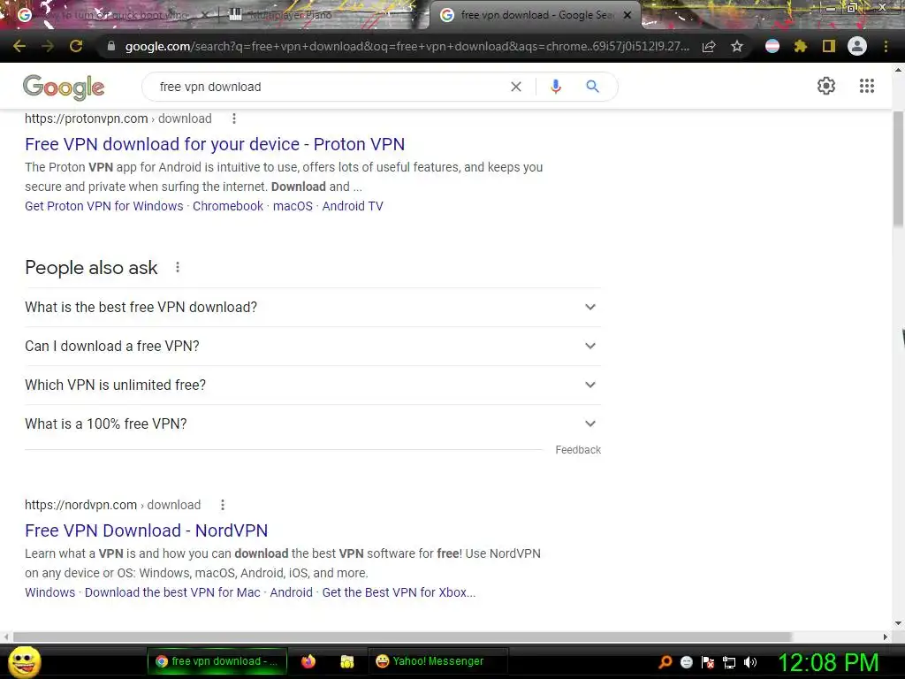905x679 pixels.
Task: Click the horizontal scrollbar thumb
Action: 402,637
